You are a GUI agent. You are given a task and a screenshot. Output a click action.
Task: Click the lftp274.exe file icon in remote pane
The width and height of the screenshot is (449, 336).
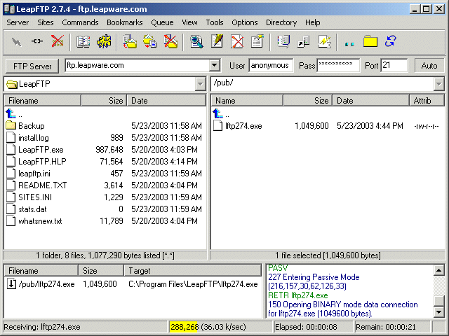coord(217,126)
